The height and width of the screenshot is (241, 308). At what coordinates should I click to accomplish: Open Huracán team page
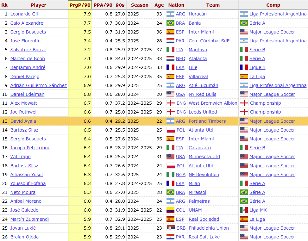[198, 14]
